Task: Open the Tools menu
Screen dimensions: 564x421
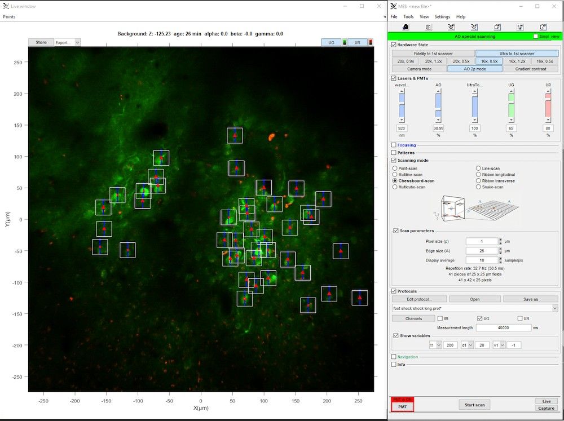Action: (x=408, y=17)
